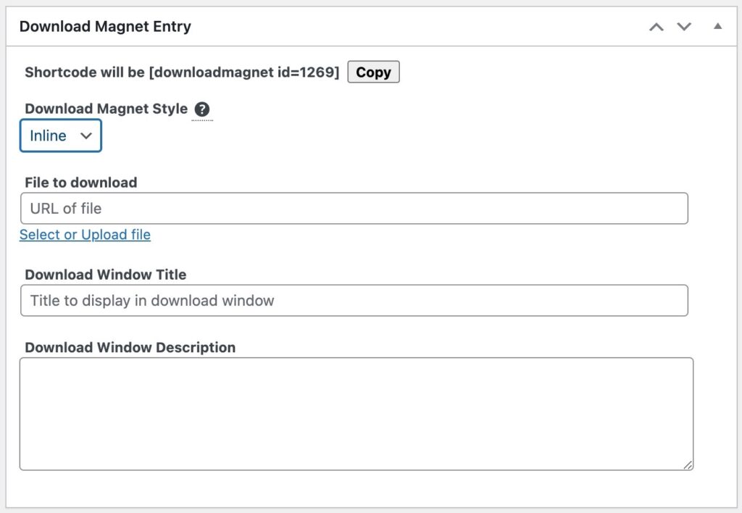Click the shortcode text downloadmagnet id=1269
The width and height of the screenshot is (742, 513).
244,72
